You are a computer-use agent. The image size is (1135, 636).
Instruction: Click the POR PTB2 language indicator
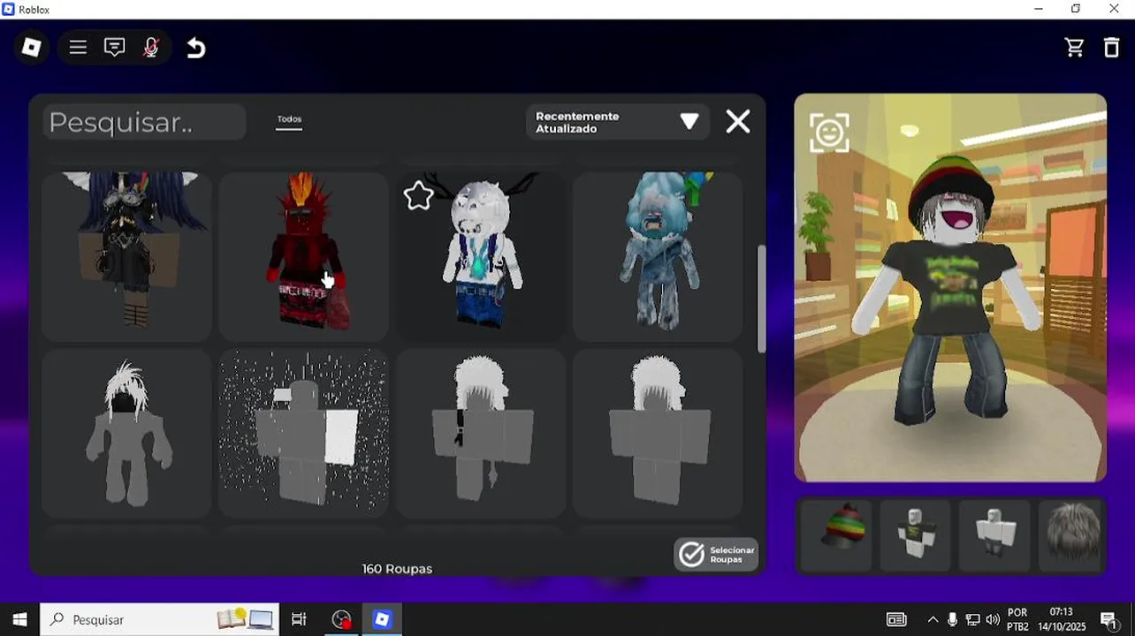(1017, 619)
